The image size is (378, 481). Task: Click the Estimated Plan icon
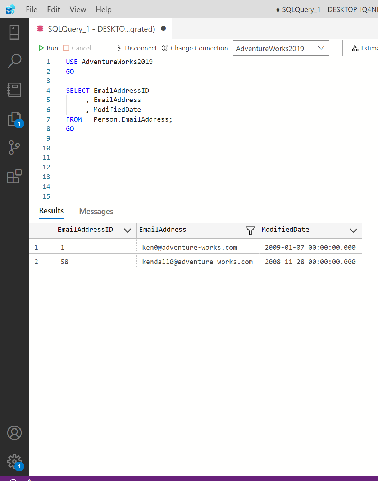pyautogui.click(x=355, y=48)
